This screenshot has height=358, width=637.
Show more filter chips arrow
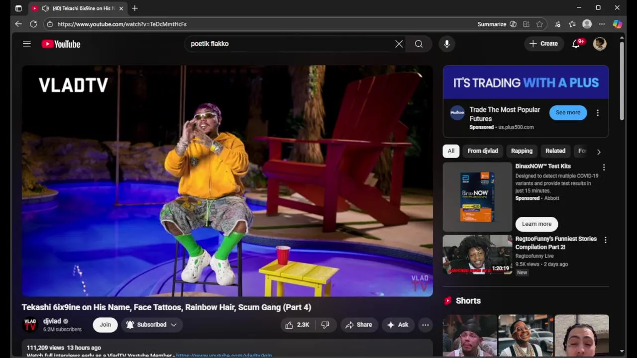pyautogui.click(x=599, y=151)
